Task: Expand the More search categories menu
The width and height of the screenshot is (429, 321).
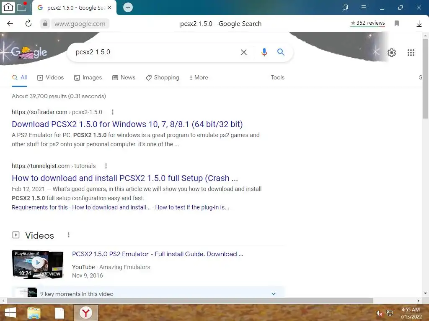Action: [199, 77]
